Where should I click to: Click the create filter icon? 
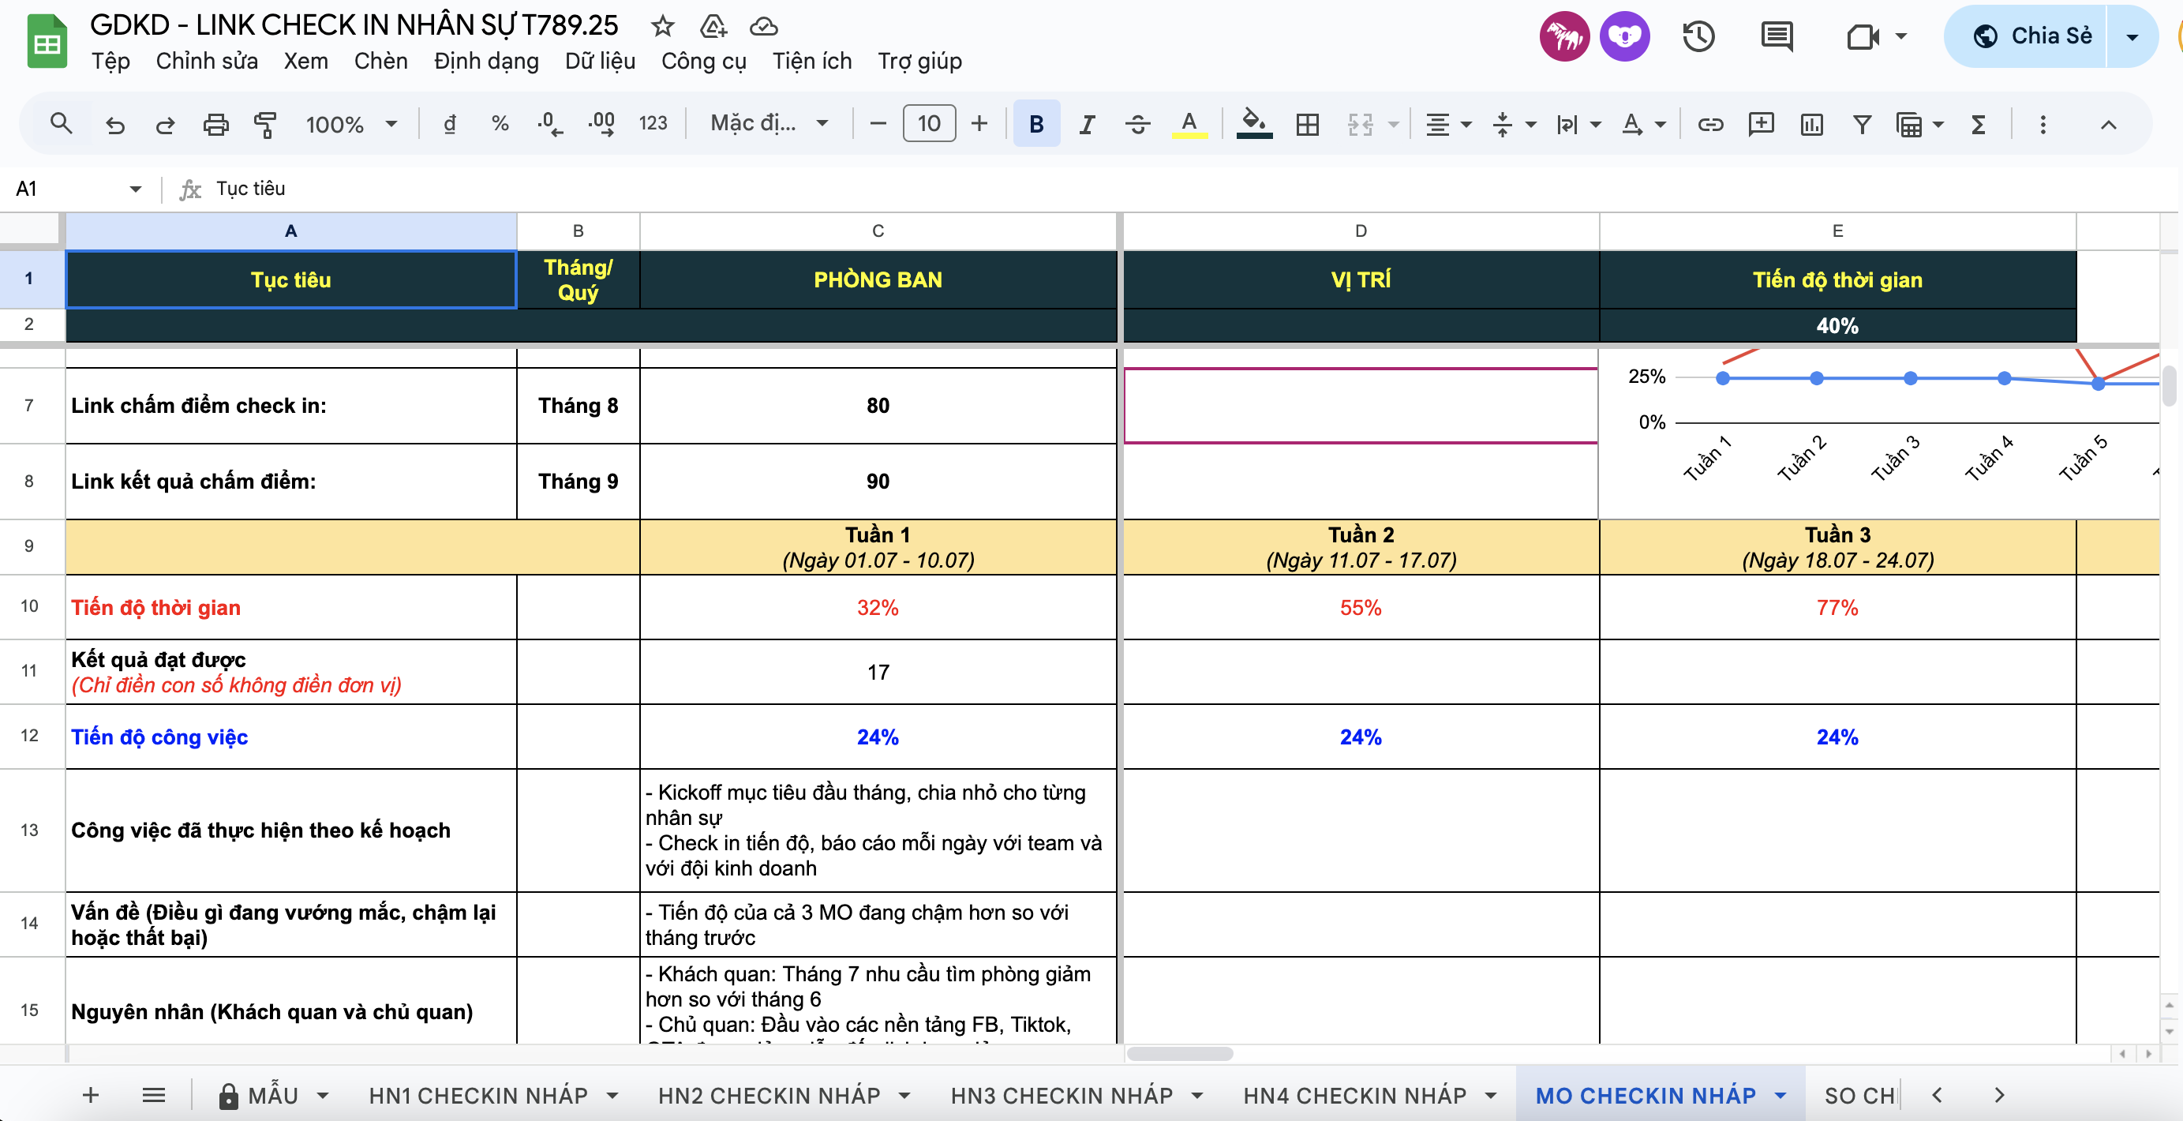[x=1862, y=125]
